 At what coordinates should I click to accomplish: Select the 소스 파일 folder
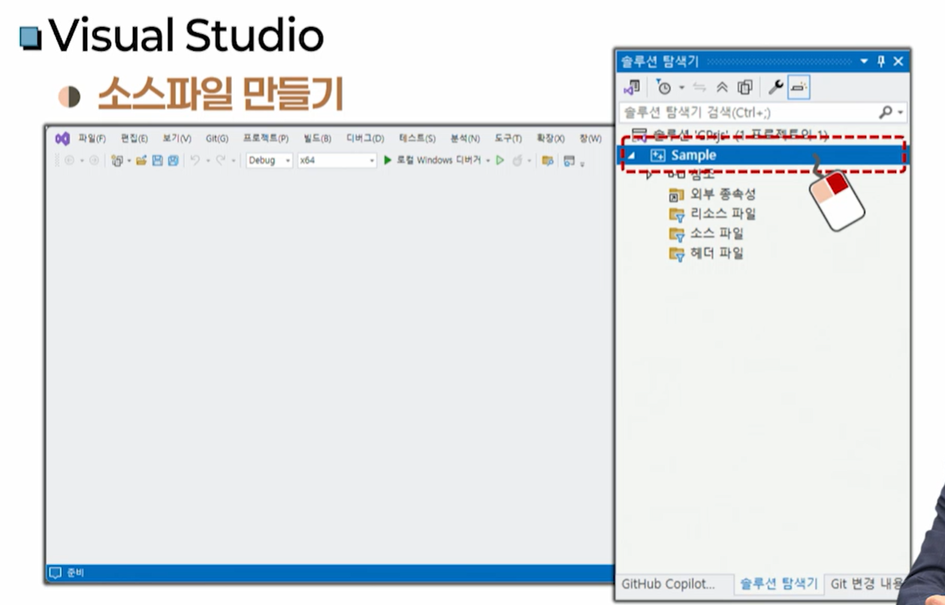point(717,233)
